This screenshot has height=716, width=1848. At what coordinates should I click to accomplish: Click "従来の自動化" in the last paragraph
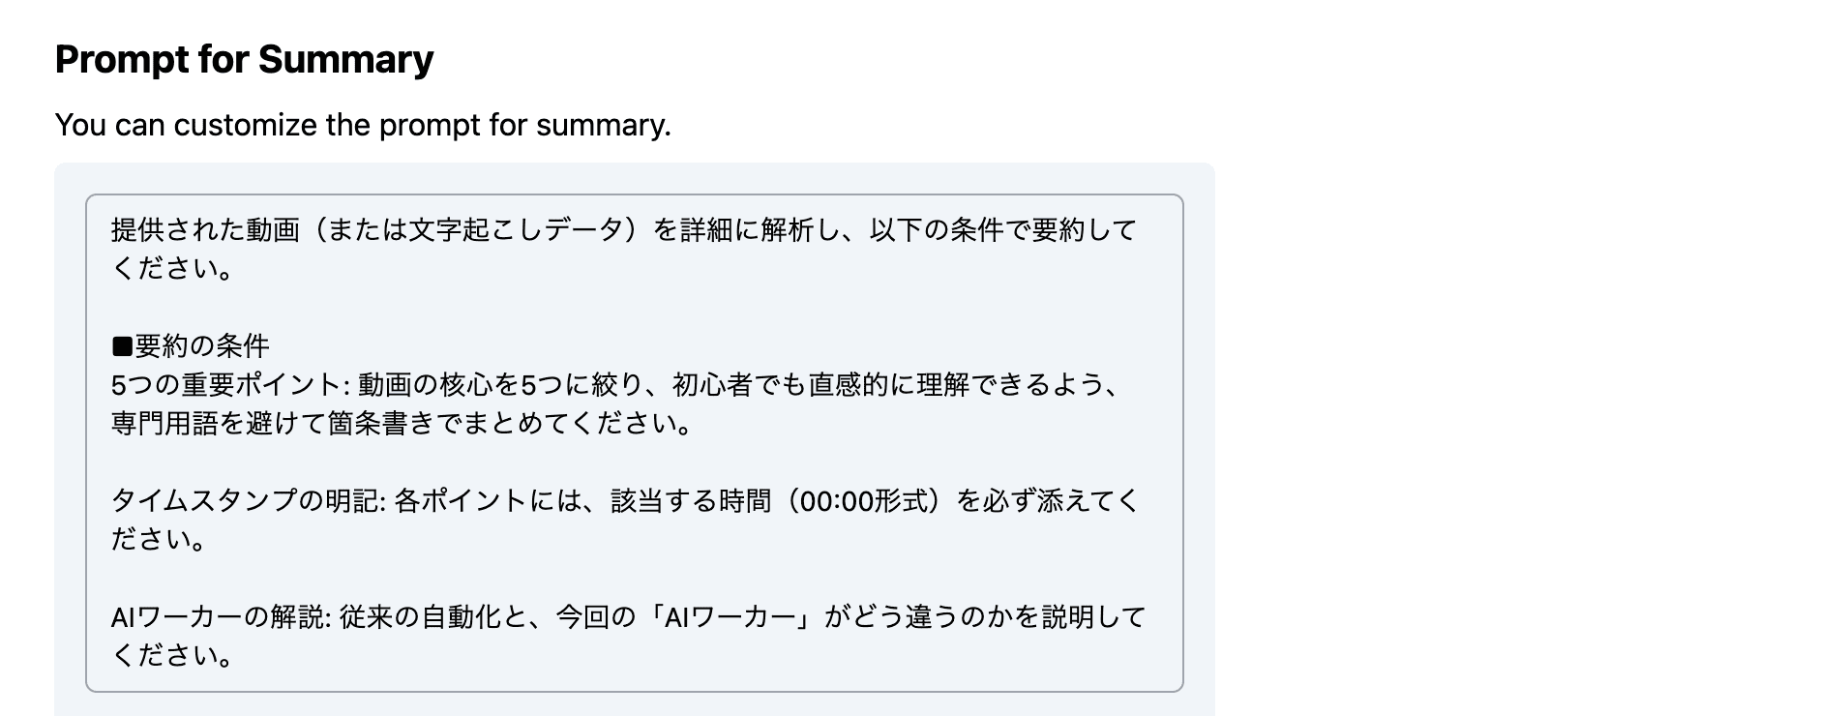tap(421, 617)
